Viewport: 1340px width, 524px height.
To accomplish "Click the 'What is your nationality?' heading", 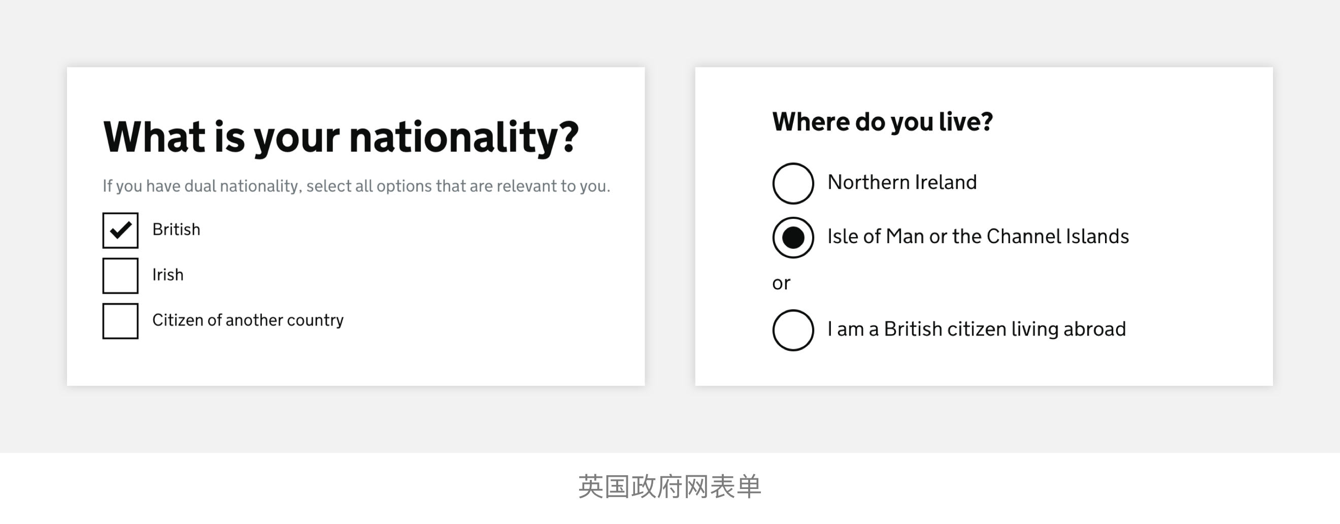I will 341,138.
